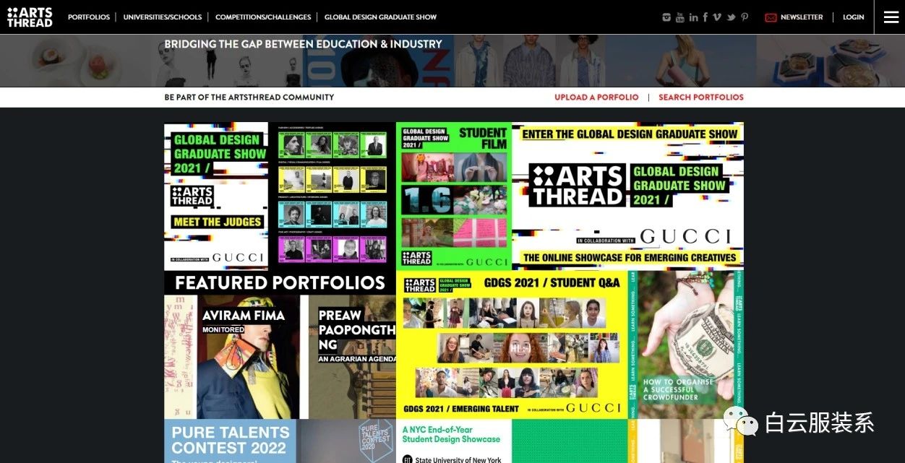Click Upload a Porfolio link
This screenshot has height=463, width=905.
click(596, 98)
